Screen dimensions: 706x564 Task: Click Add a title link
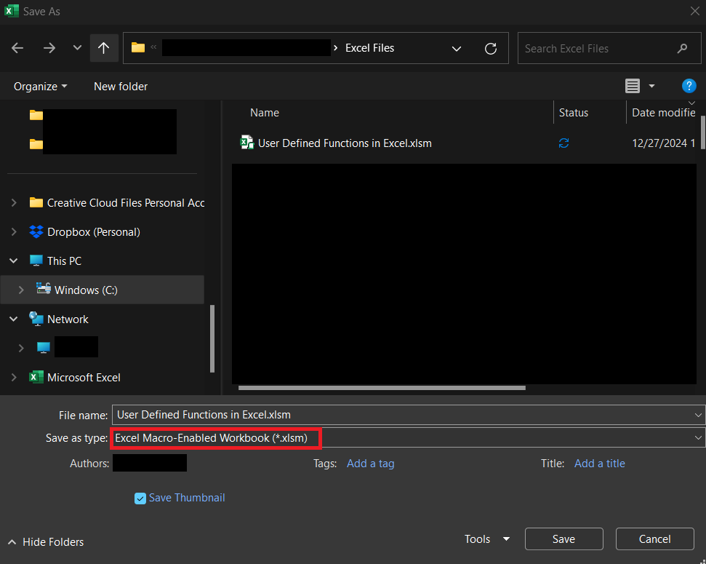coord(600,464)
